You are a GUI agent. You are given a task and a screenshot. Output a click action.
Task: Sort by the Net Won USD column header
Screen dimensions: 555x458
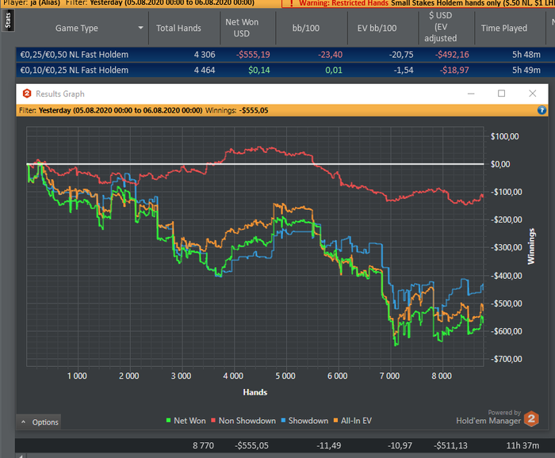pyautogui.click(x=242, y=28)
